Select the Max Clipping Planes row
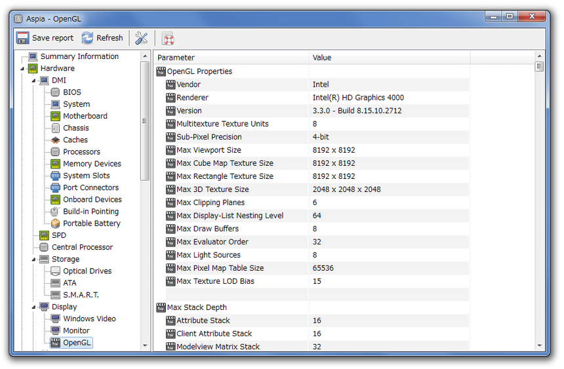Image resolution: width=564 pixels, height=369 pixels. tap(317, 203)
